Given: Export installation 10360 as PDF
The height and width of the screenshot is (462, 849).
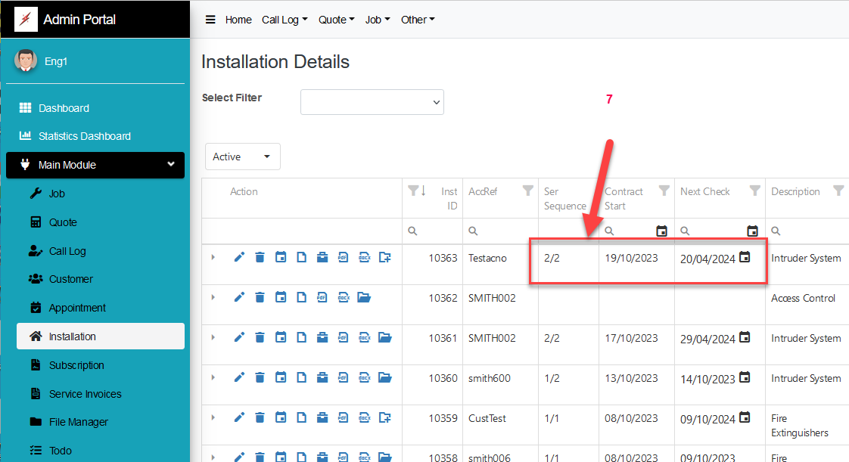Looking at the screenshot, I should 343,377.
